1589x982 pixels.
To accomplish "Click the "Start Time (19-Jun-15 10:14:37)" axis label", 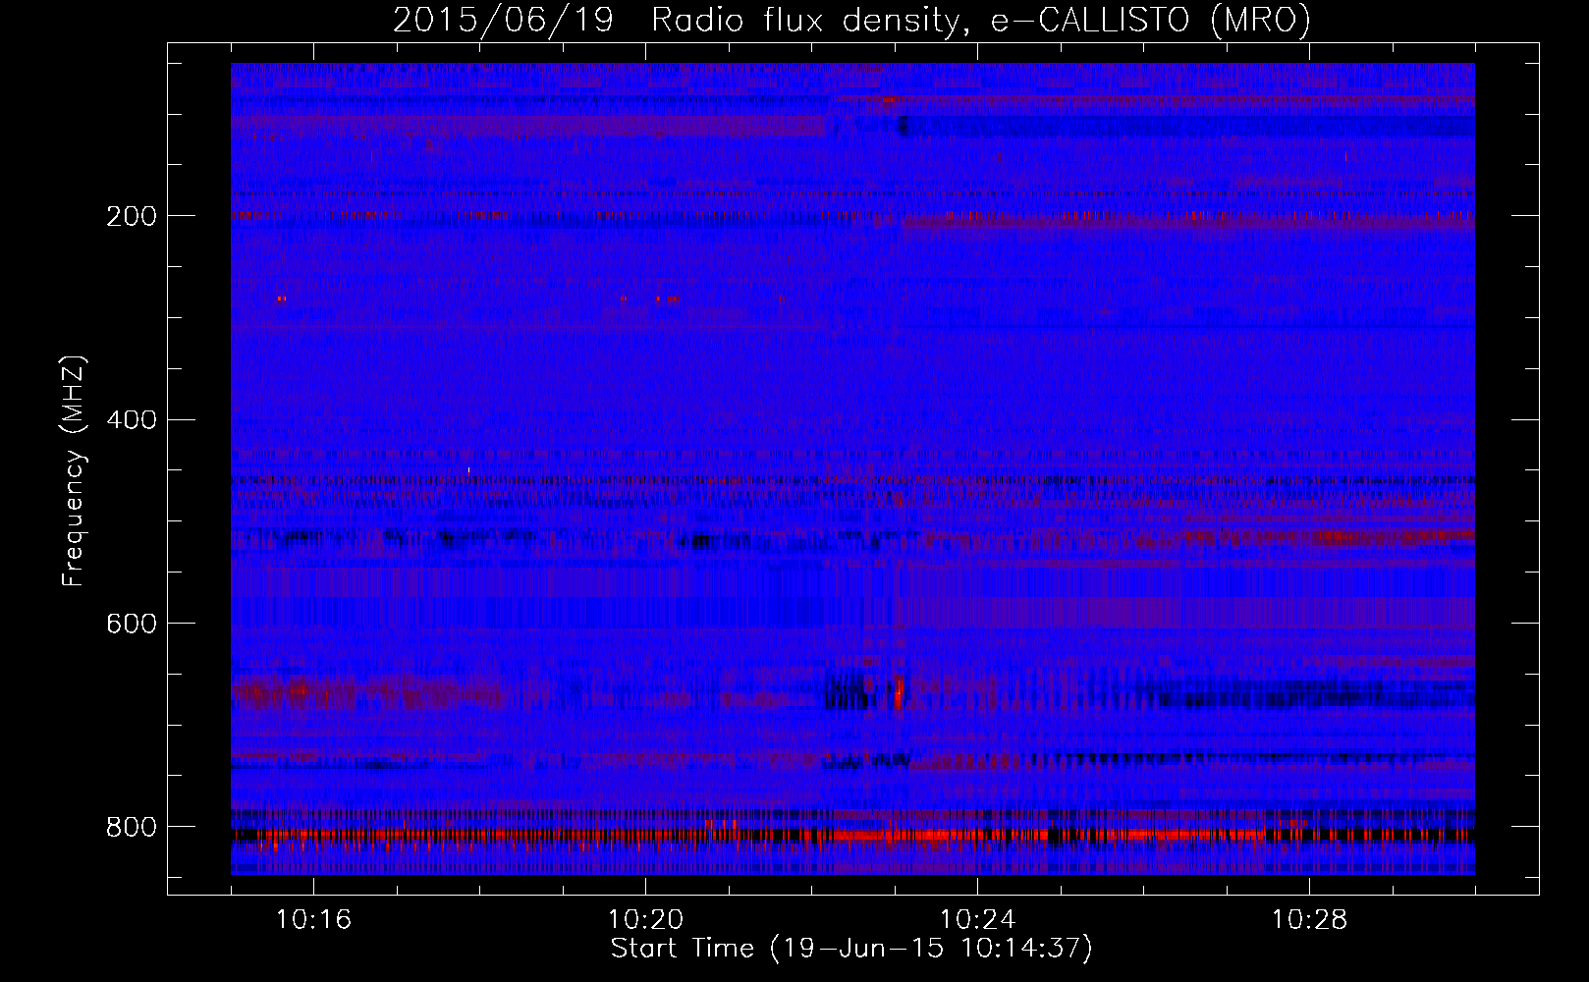I will (x=851, y=949).
